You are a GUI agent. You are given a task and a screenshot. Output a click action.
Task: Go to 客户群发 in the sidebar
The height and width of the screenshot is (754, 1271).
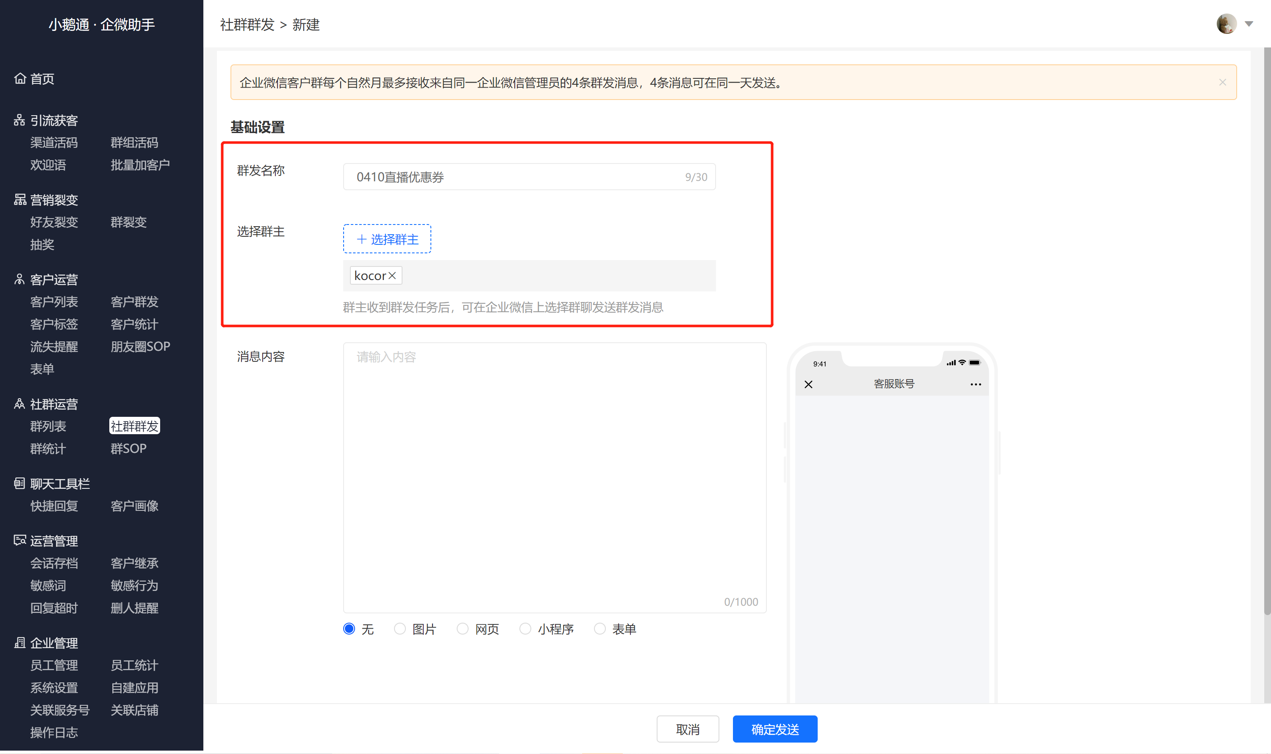click(x=134, y=301)
